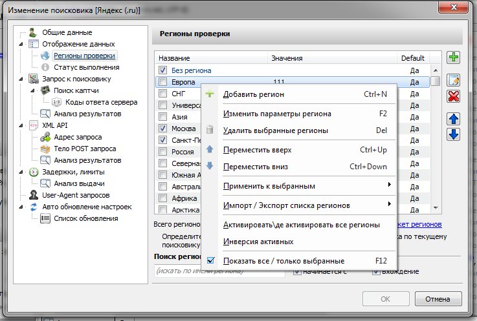Select Инверсия активных menu entry
This screenshot has width=477, height=321.
pos(258,242)
